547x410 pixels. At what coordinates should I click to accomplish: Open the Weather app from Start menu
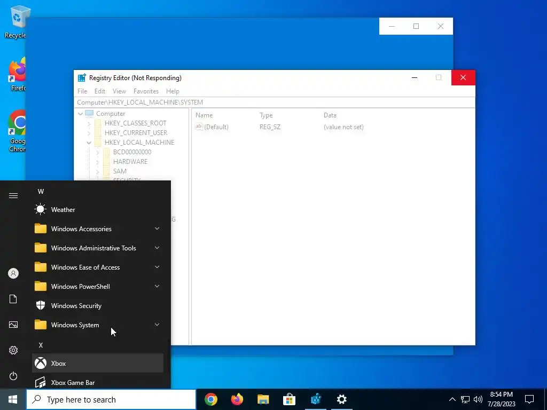98,209
